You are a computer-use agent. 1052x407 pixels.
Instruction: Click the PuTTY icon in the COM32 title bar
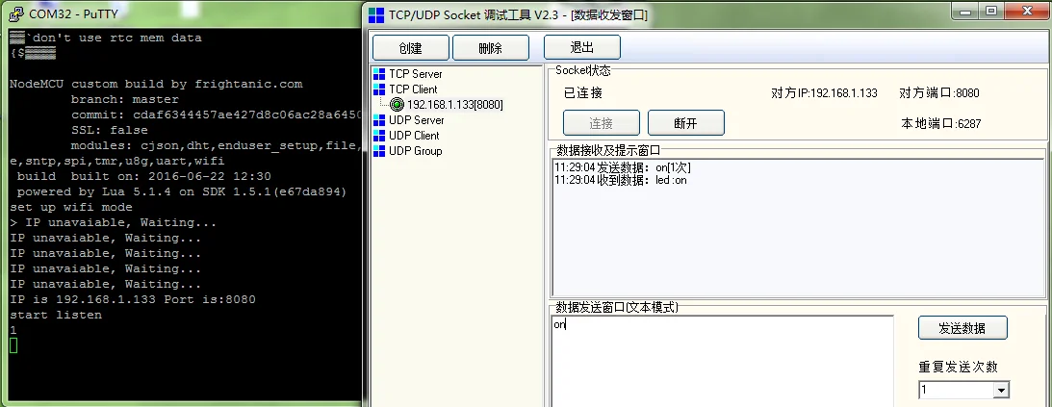coord(15,14)
